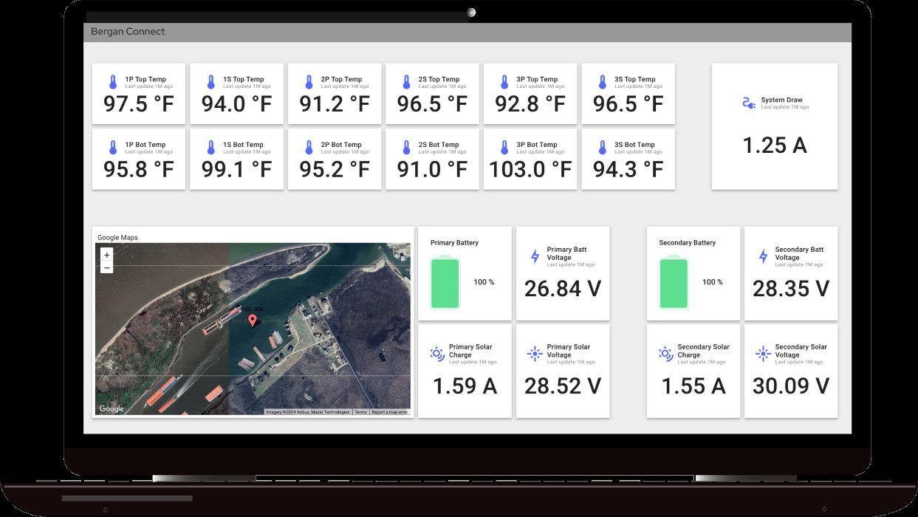918x517 pixels.
Task: Click the Primary Solar Charge icon
Action: (437, 354)
